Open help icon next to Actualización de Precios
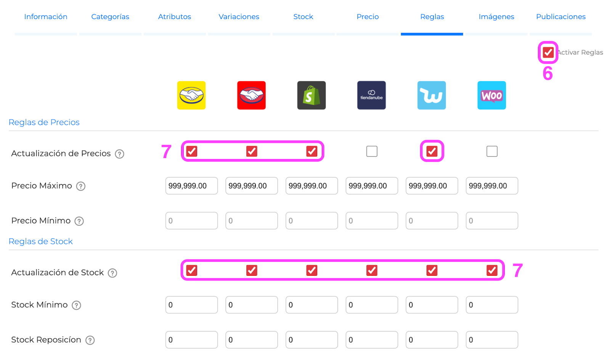610x359 pixels. click(x=120, y=154)
